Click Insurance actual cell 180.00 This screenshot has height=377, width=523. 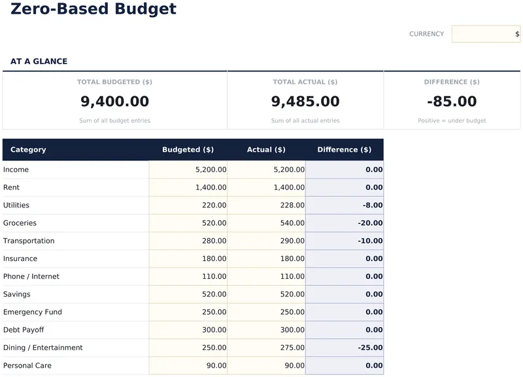click(266, 259)
